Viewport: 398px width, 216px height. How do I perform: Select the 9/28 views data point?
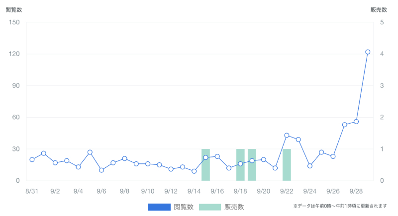(x=356, y=122)
